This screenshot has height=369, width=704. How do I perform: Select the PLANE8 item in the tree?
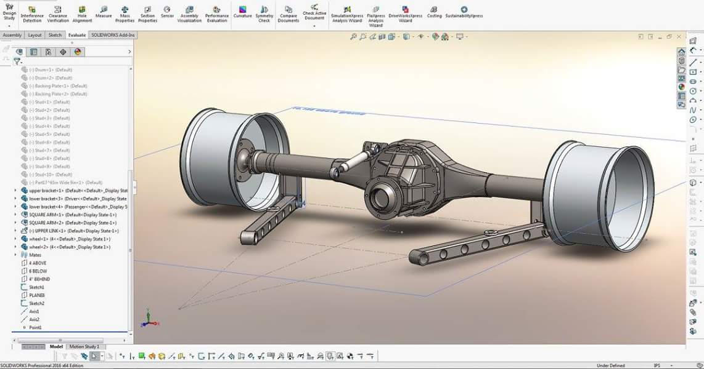coord(37,296)
